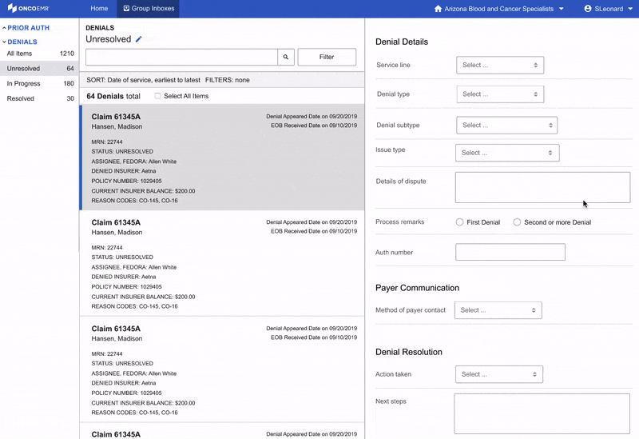
Task: Open the Resolved queue
Action: pyautogui.click(x=40, y=98)
